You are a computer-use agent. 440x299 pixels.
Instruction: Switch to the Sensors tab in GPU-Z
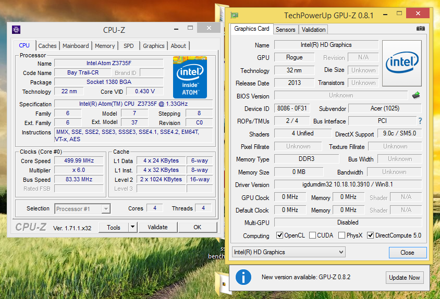pyautogui.click(x=285, y=30)
